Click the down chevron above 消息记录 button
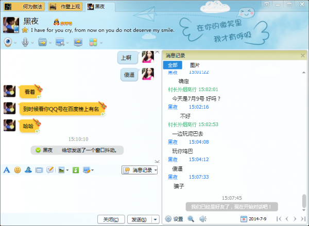Viewport: 309px width, 226px height. click(x=157, y=162)
